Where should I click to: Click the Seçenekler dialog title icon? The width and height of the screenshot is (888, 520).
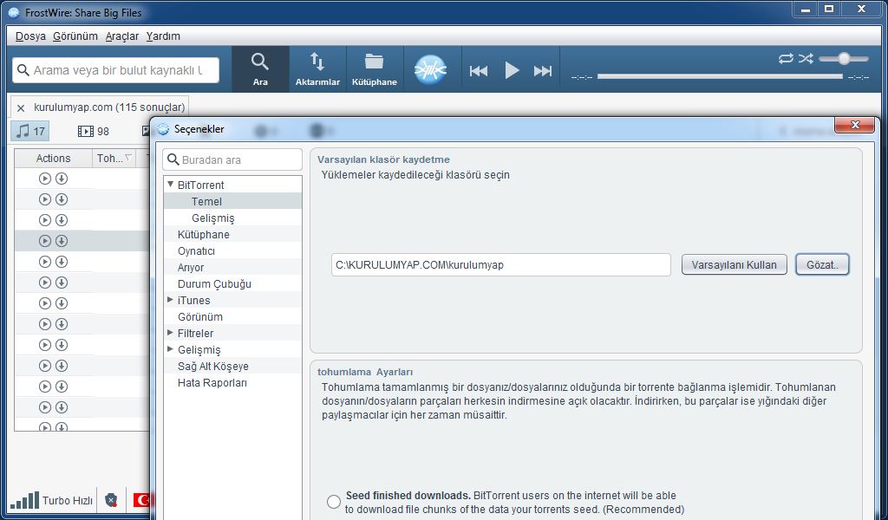click(x=163, y=129)
